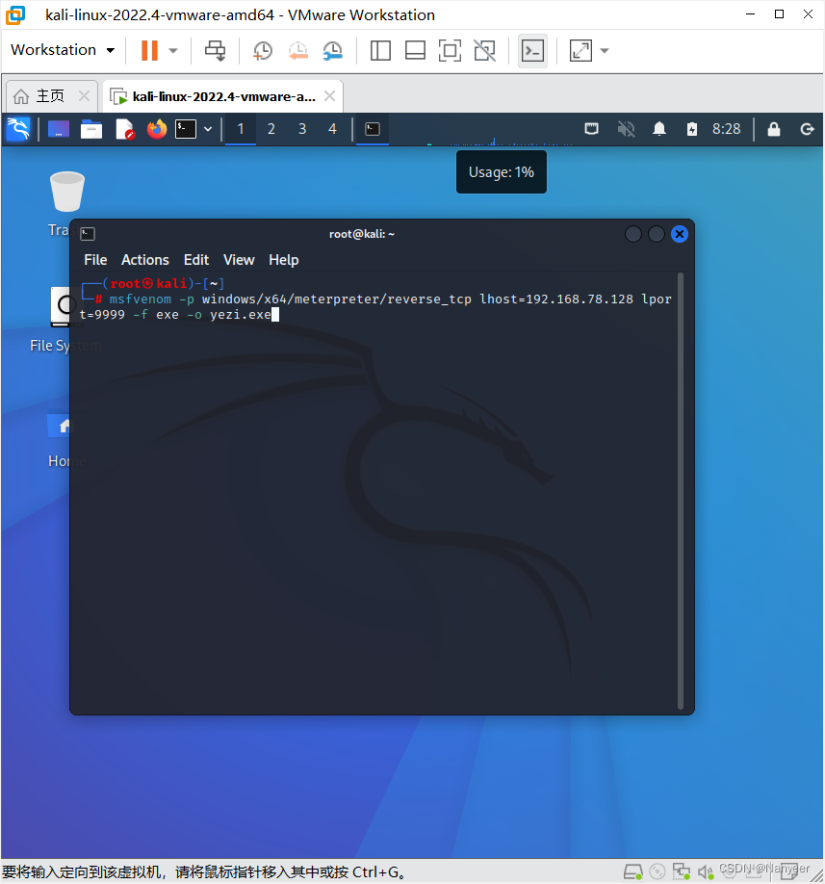Image resolution: width=825 pixels, height=884 pixels.
Task: Click the VMware network adapter status icon
Action: (682, 871)
